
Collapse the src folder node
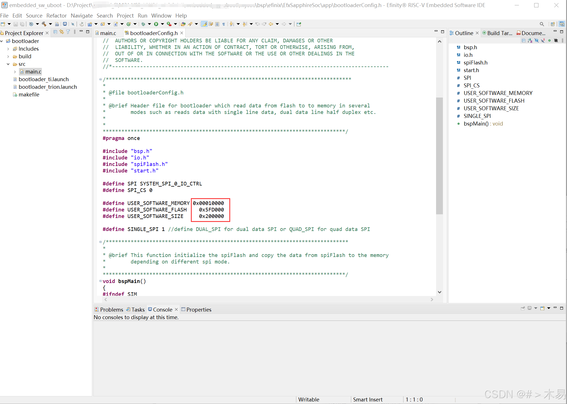8,64
